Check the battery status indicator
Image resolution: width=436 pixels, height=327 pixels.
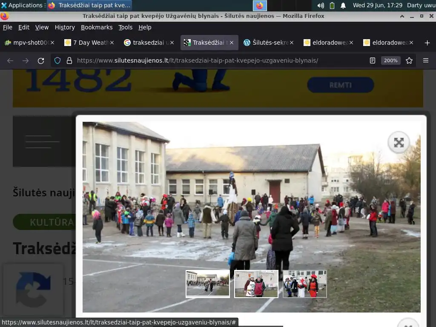pyautogui.click(x=332, y=5)
